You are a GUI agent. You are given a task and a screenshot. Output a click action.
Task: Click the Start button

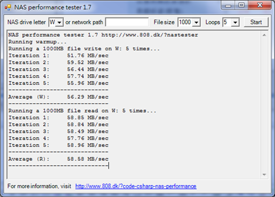coord(256,22)
